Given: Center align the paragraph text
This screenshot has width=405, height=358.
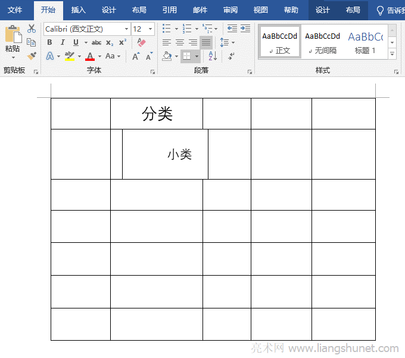Looking at the screenshot, I should point(179,42).
